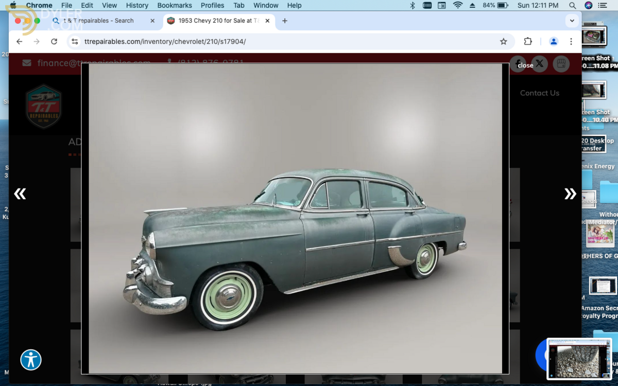Open Chrome's three-dot menu

[x=571, y=42]
